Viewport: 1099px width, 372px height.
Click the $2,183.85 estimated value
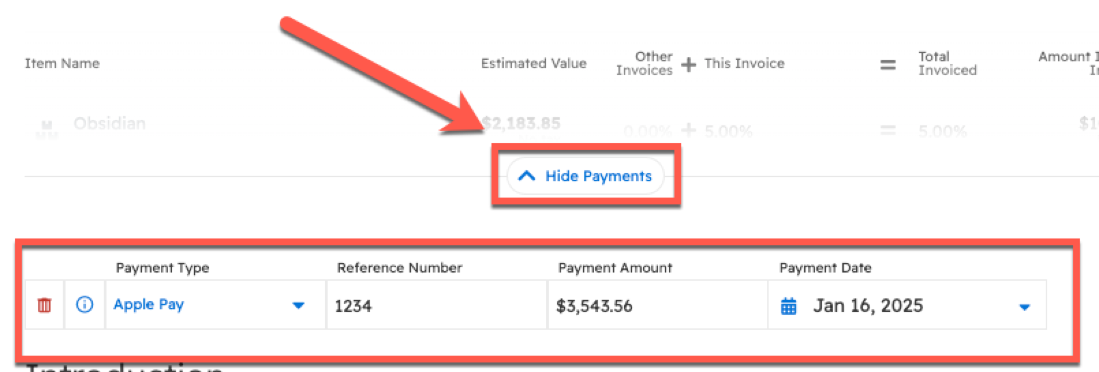pyautogui.click(x=521, y=123)
